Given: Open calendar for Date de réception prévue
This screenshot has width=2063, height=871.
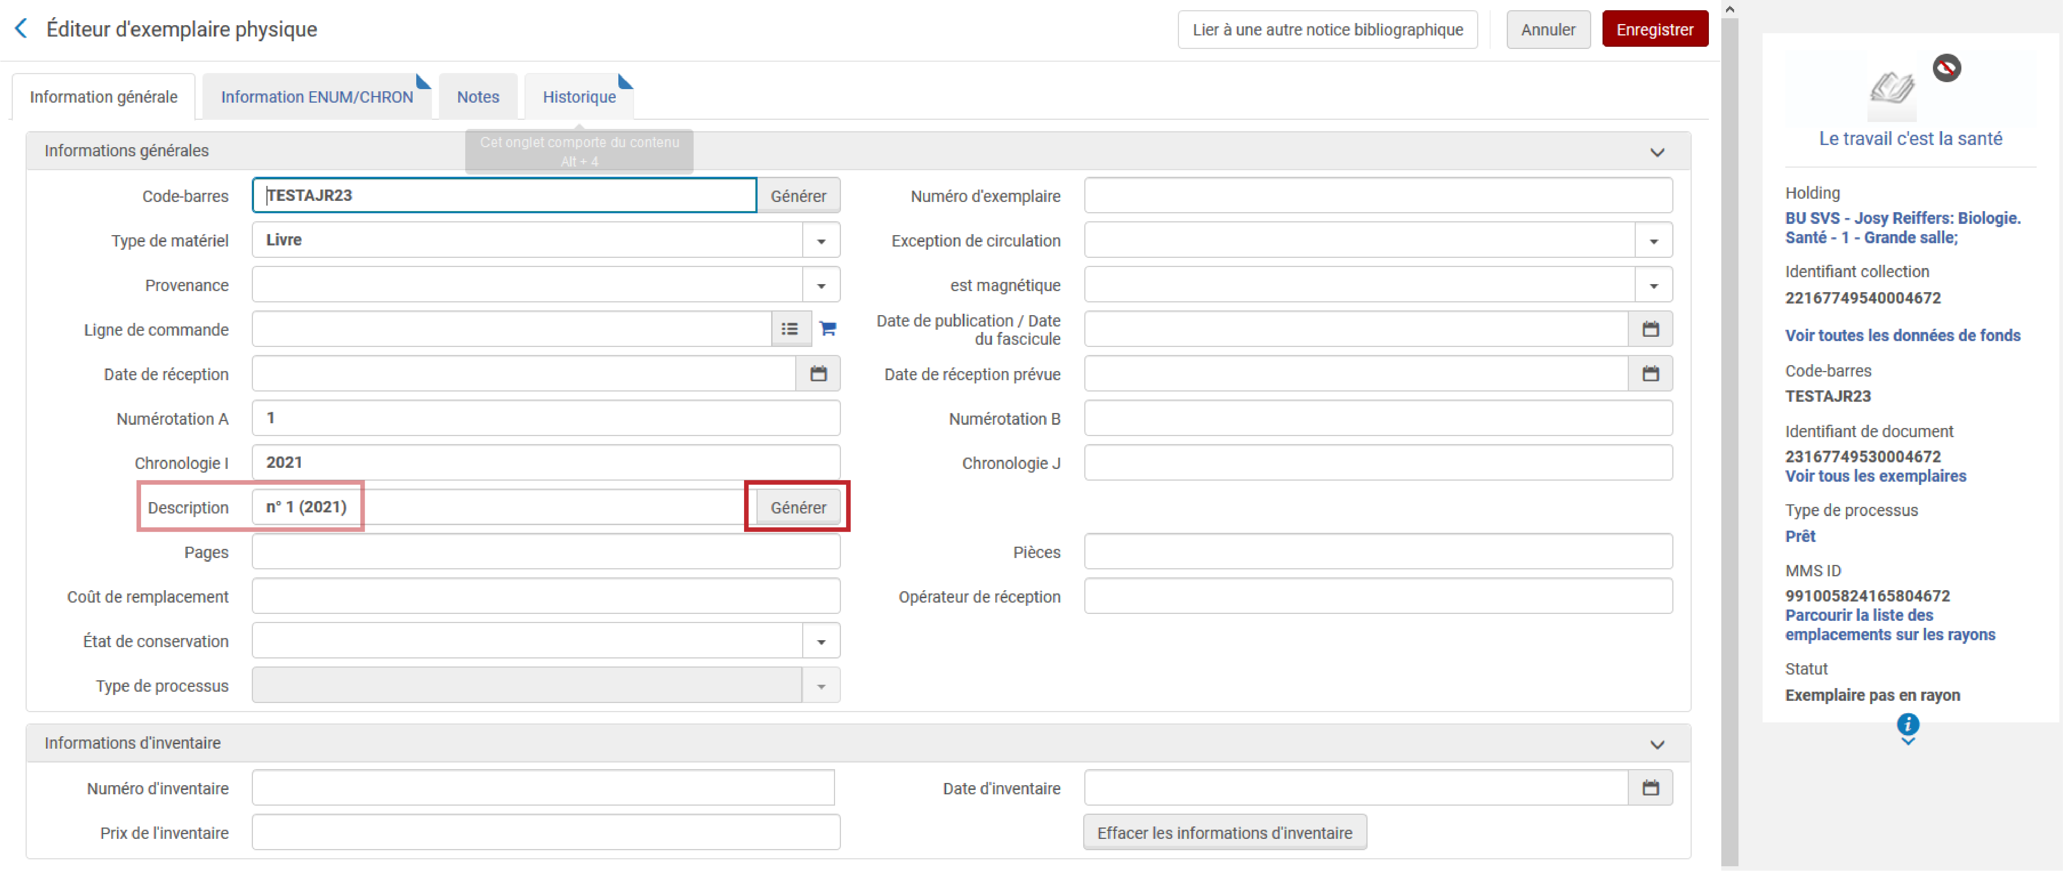Looking at the screenshot, I should coord(1650,374).
